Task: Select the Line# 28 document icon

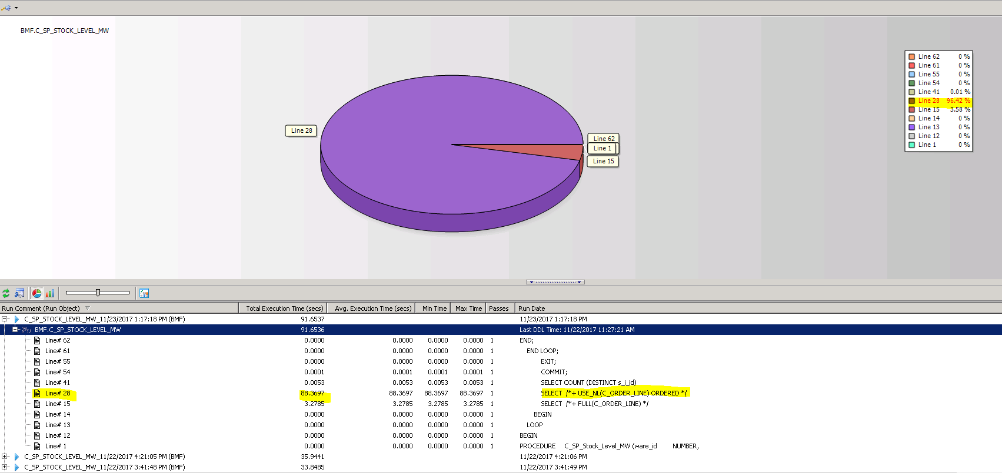Action: click(x=37, y=393)
